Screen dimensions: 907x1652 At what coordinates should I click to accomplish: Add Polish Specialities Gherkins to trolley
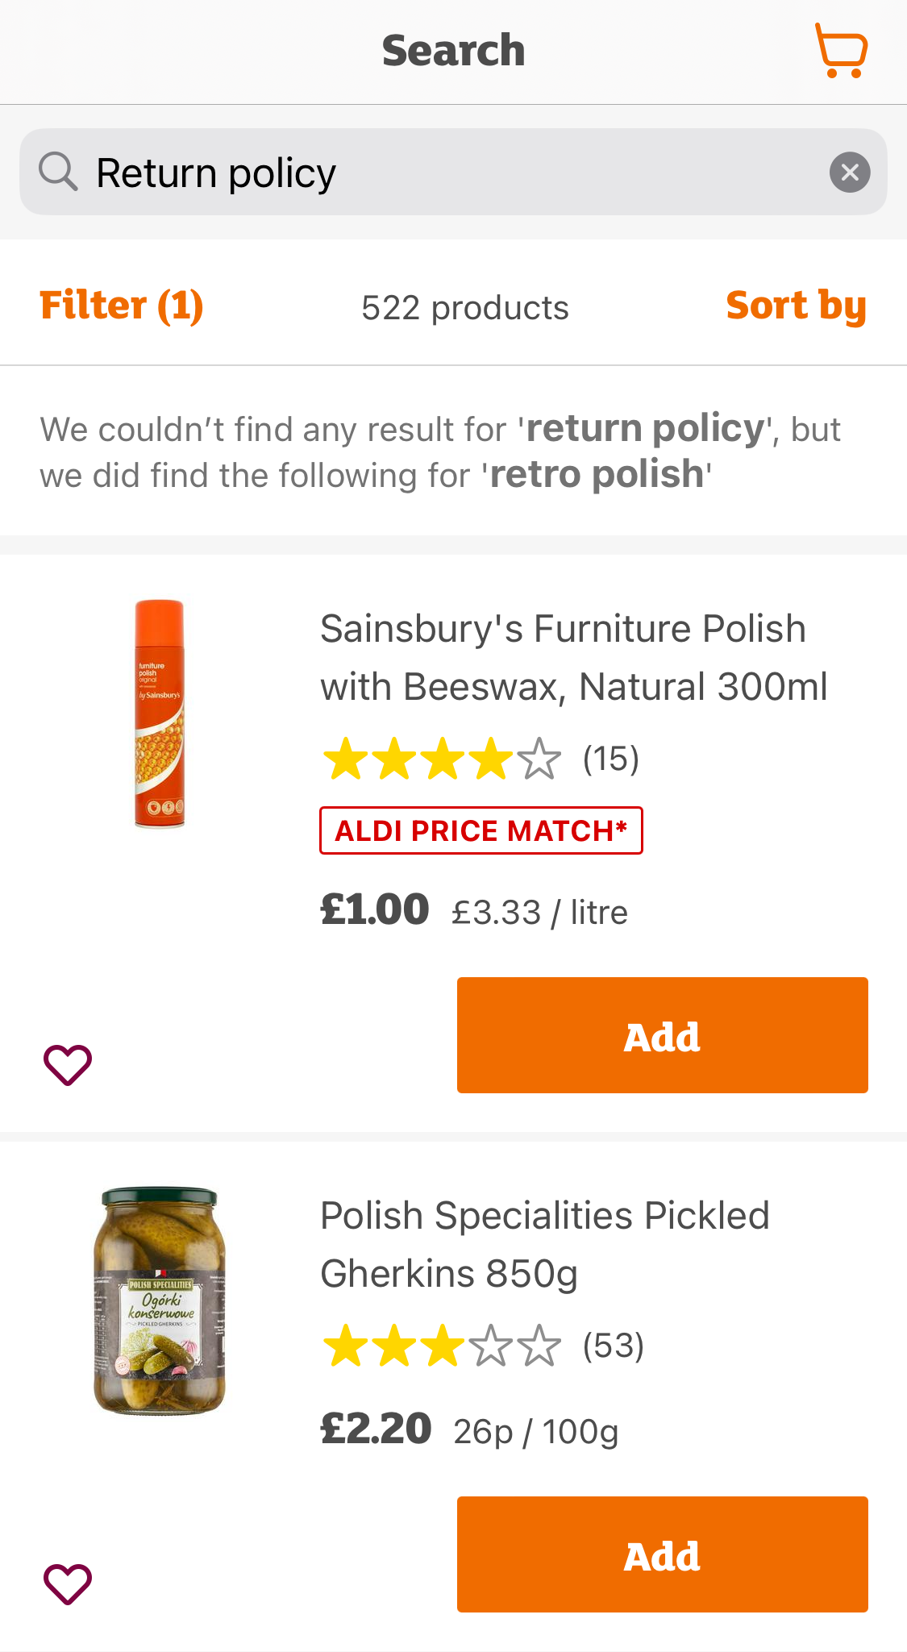[x=662, y=1554]
